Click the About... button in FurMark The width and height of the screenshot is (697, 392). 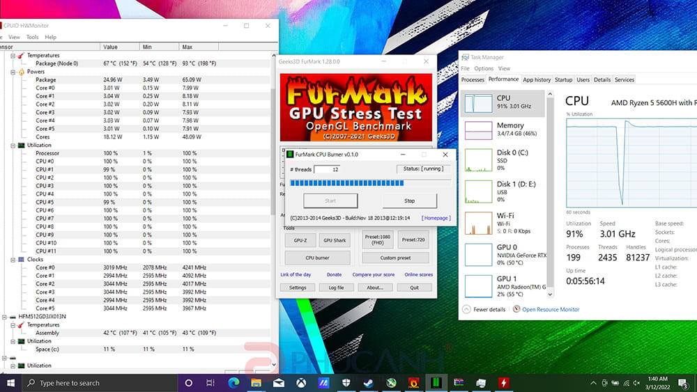tap(375, 288)
